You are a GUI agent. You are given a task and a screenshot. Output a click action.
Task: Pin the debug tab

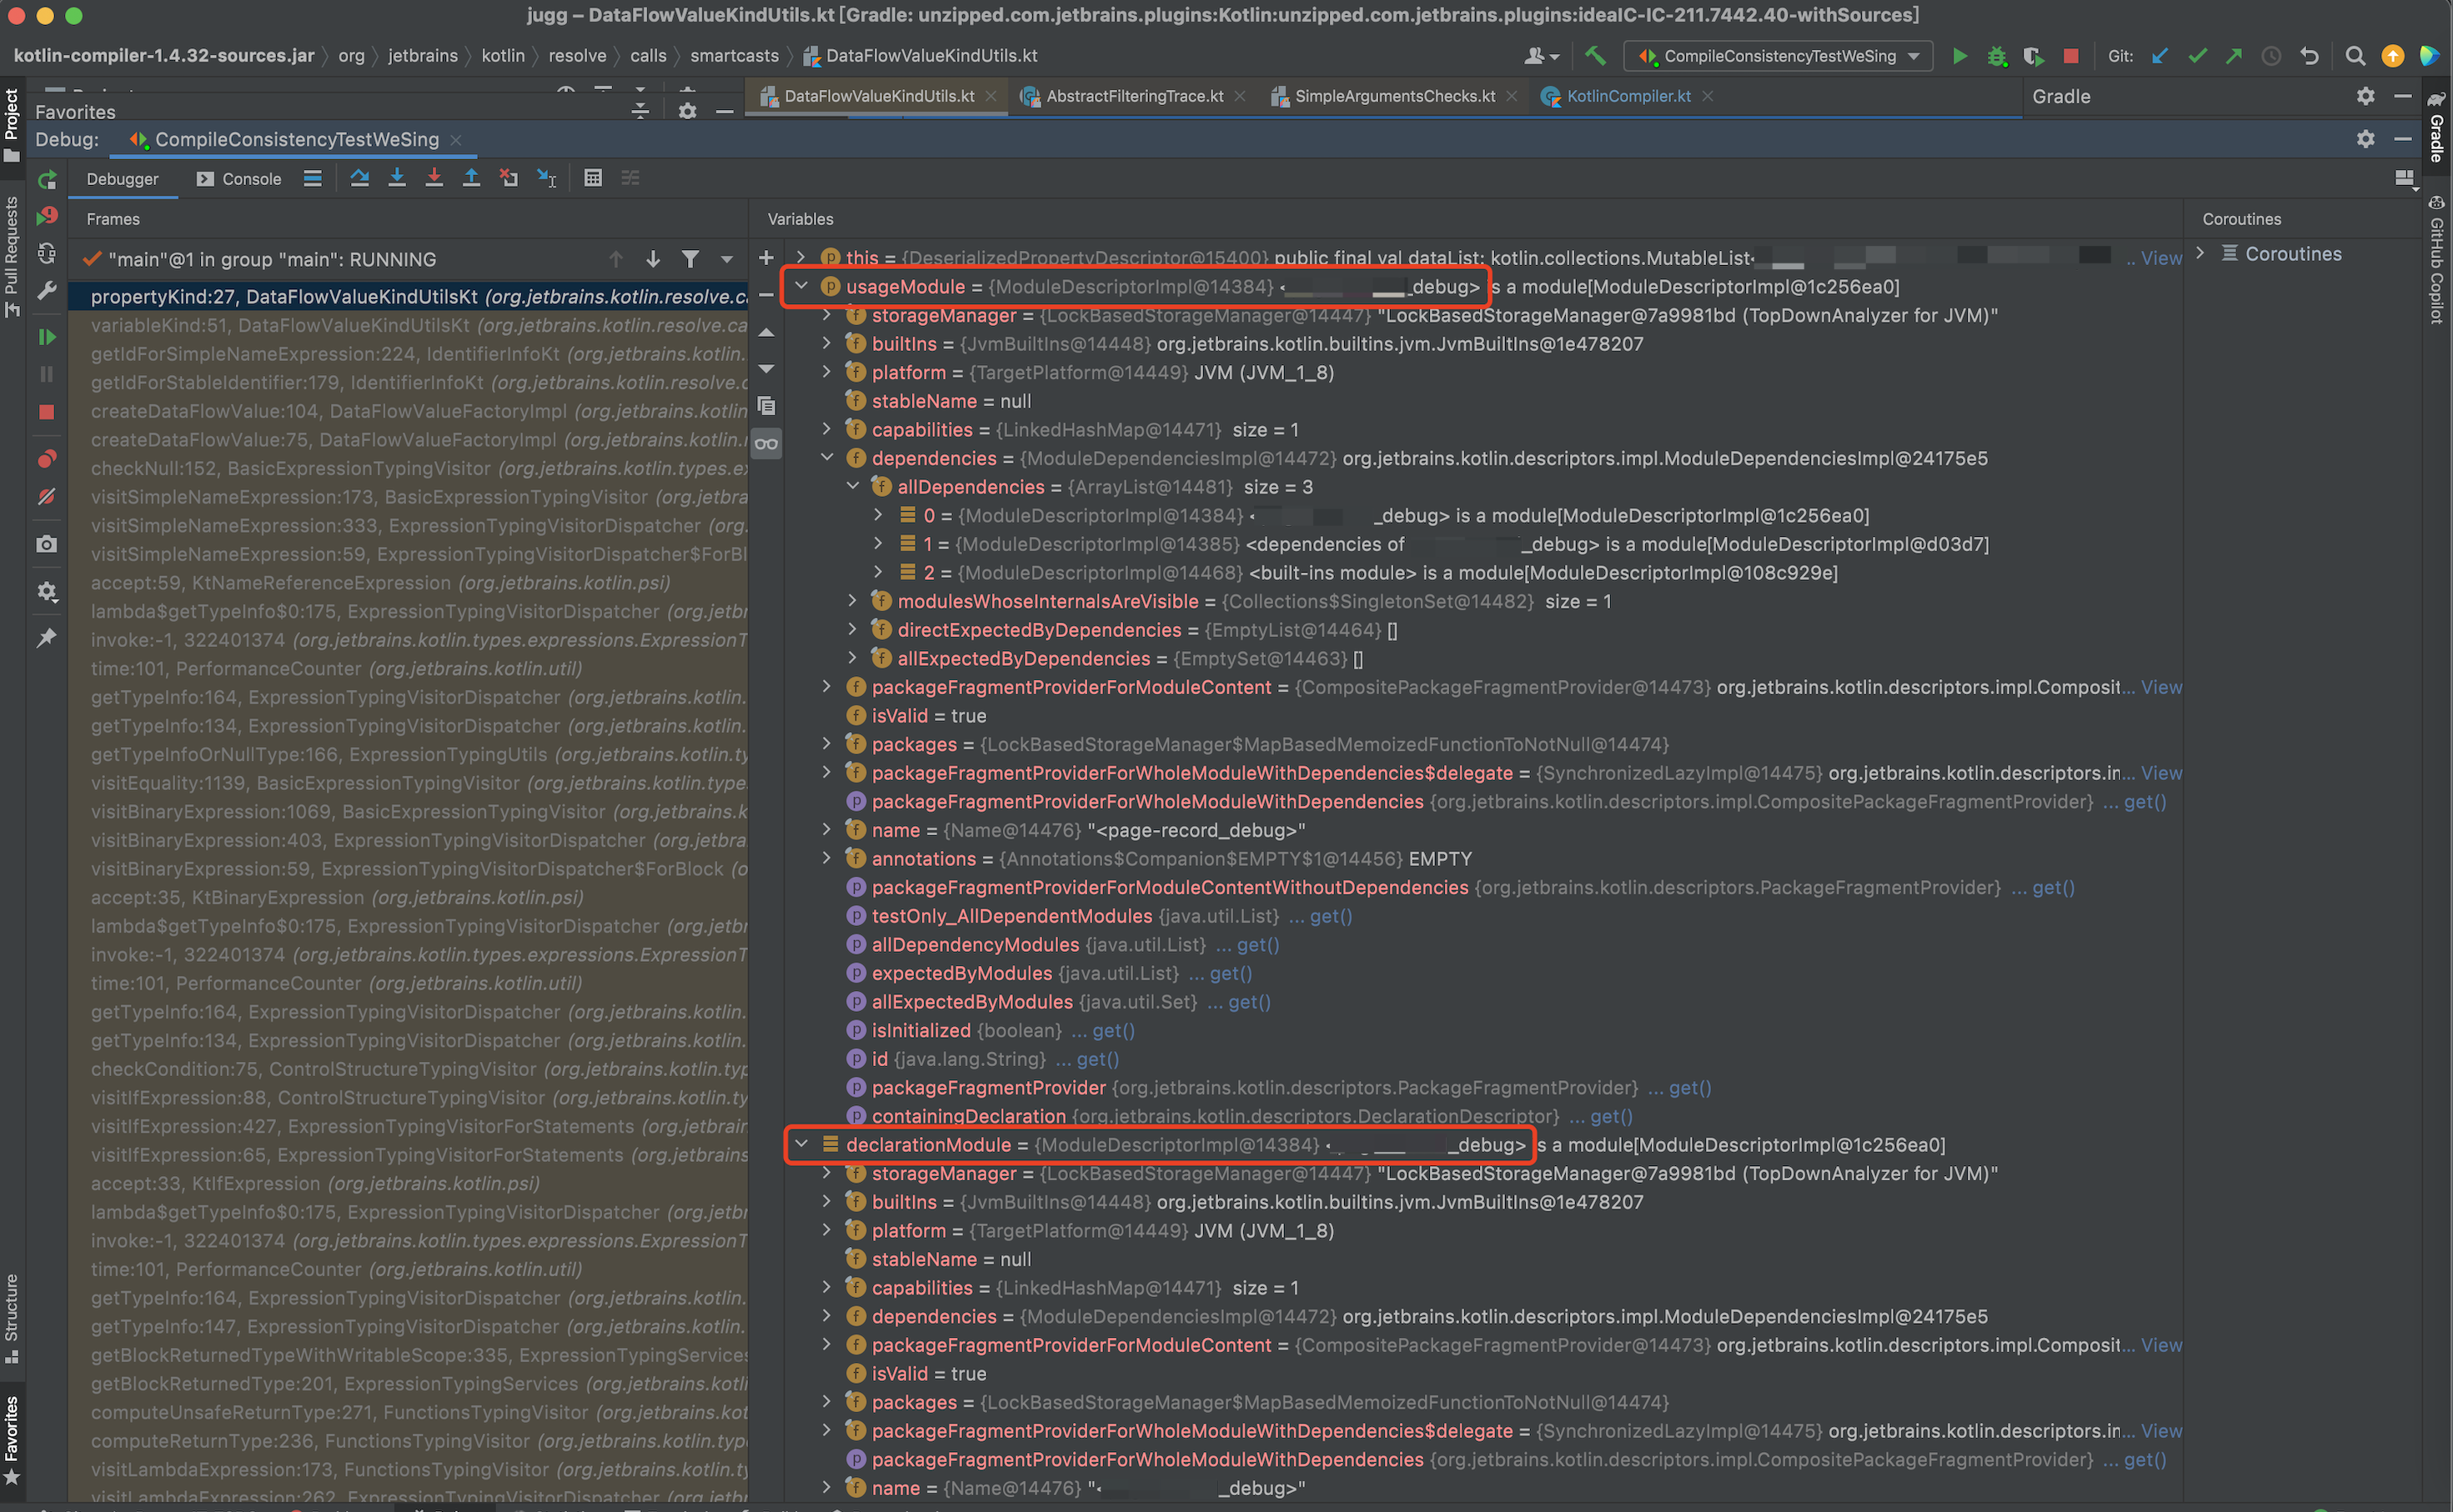[x=47, y=638]
